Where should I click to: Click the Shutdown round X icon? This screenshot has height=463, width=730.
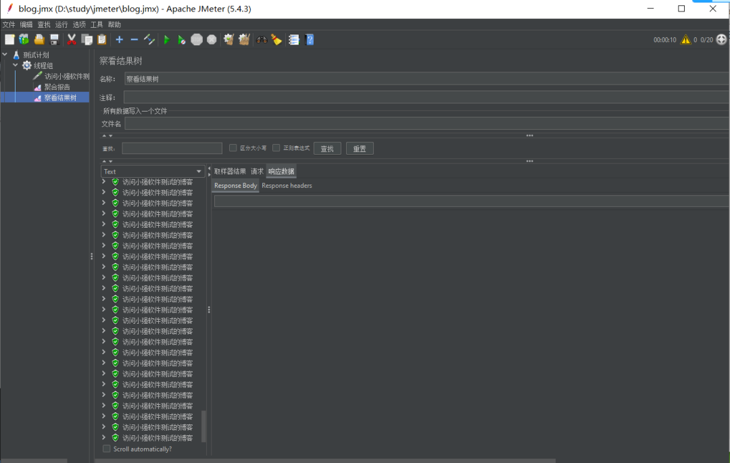(212, 40)
